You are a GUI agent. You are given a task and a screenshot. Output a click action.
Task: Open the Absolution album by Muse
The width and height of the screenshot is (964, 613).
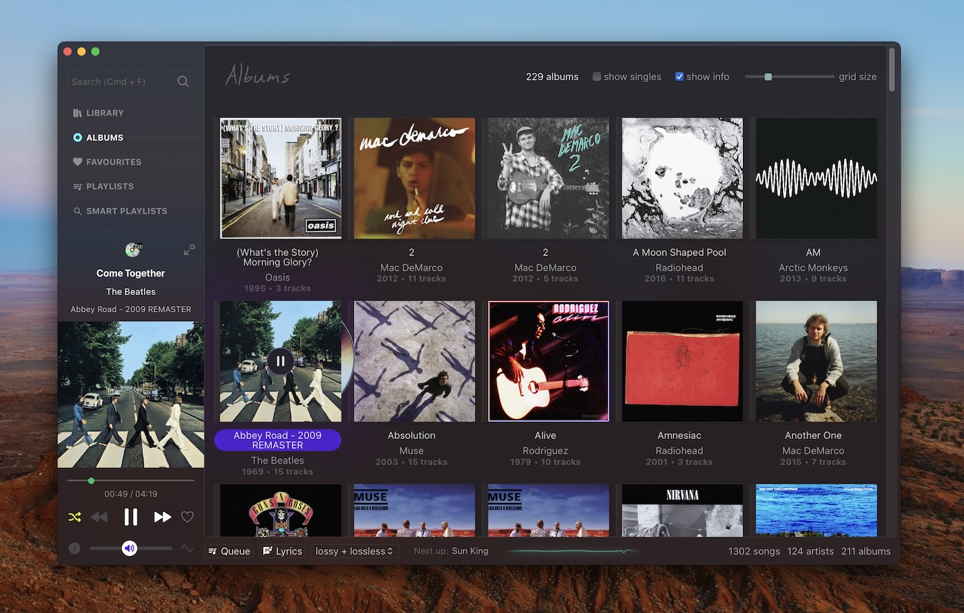(415, 361)
